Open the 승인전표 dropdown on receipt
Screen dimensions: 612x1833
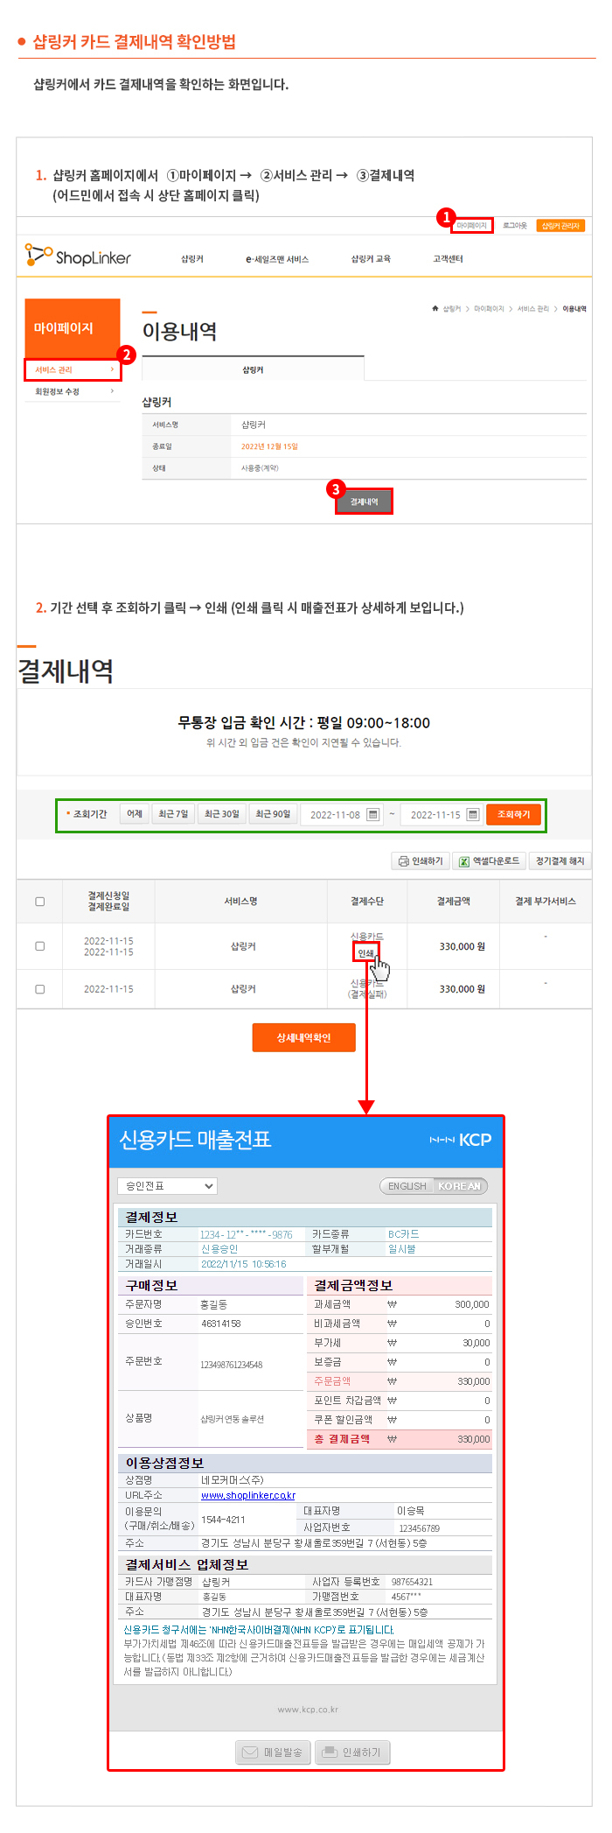pos(167,1186)
